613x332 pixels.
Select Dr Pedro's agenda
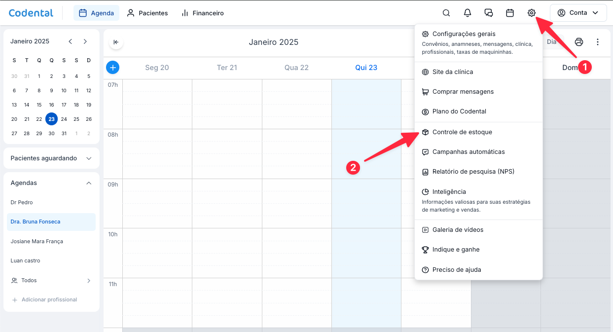pyautogui.click(x=22, y=202)
